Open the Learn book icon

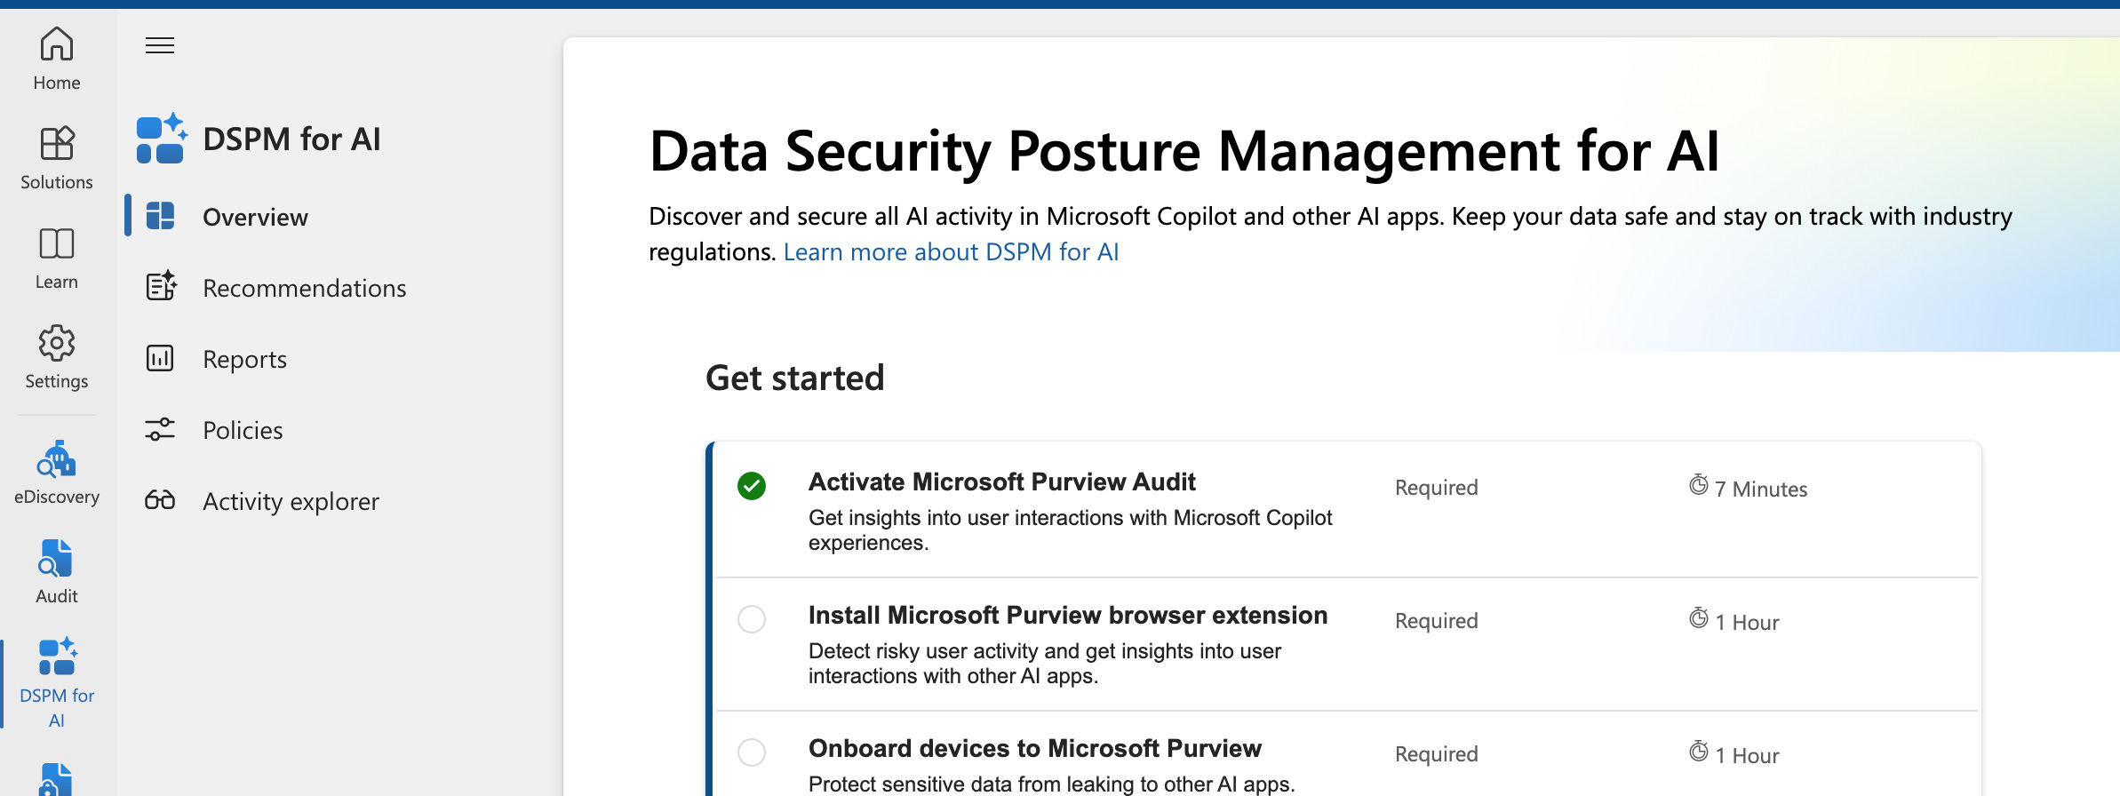[x=57, y=243]
